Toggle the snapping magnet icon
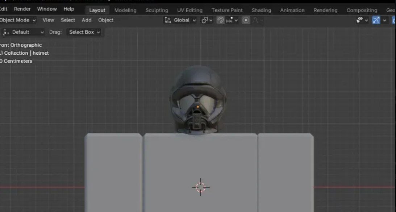This screenshot has width=396, height=212. coord(221,20)
